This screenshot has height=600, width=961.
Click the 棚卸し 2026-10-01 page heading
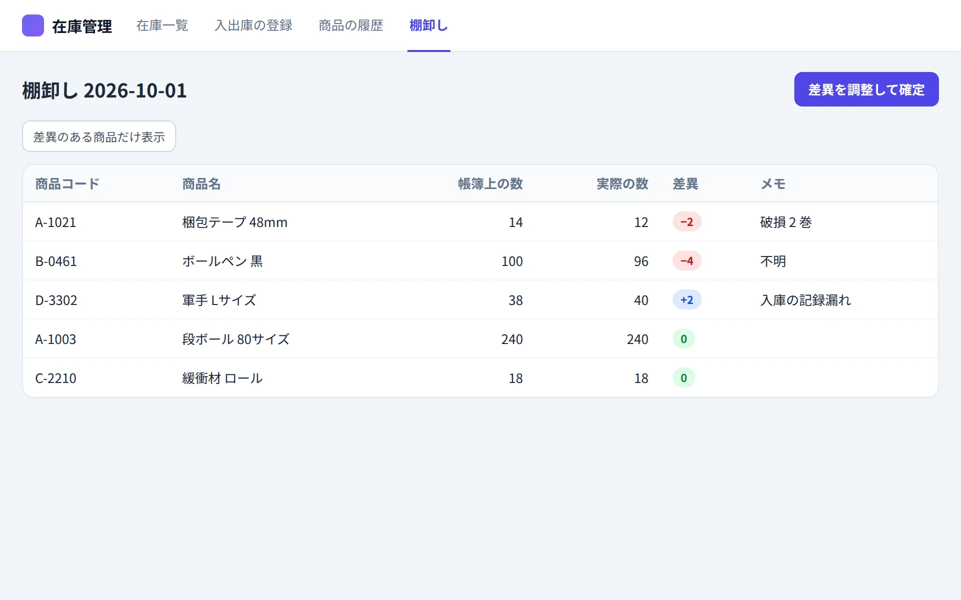point(105,90)
